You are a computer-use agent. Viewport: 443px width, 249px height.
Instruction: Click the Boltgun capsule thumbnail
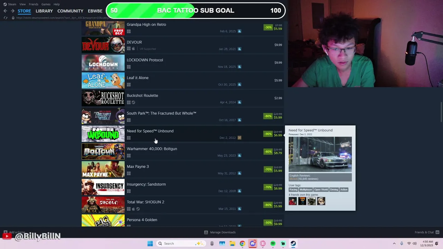pyautogui.click(x=103, y=151)
